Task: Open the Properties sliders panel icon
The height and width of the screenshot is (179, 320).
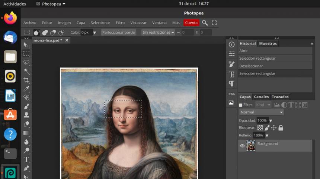Action: (x=231, y=54)
